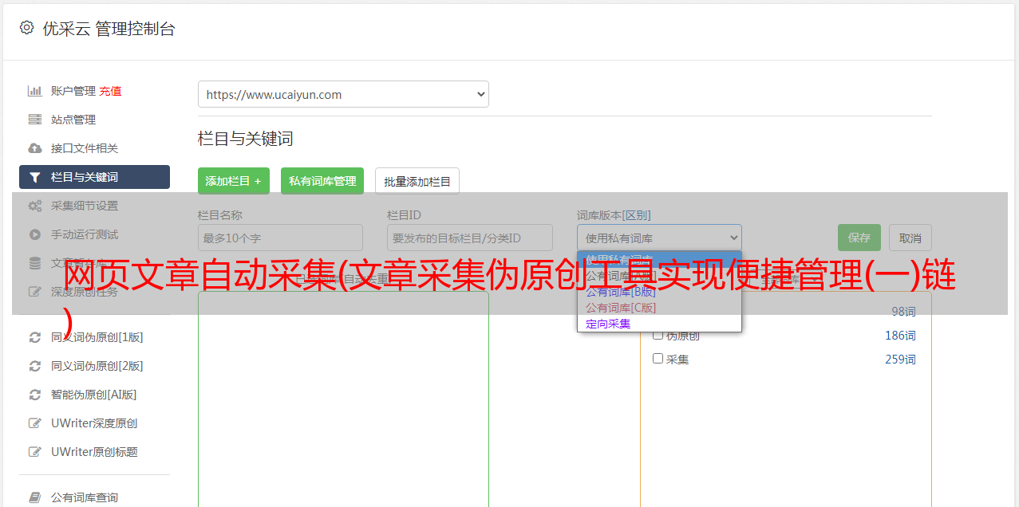Open UWriter原创标题 in the sidebar

94,452
